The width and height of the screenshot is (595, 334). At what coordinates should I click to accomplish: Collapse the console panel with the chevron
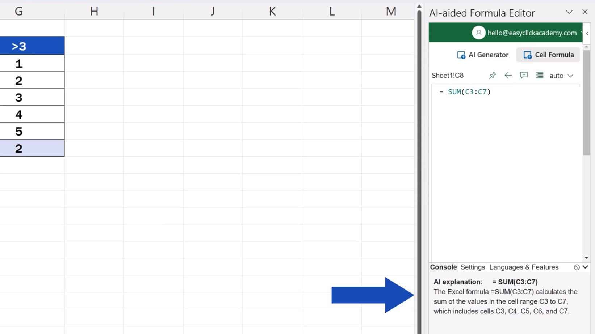(x=585, y=267)
